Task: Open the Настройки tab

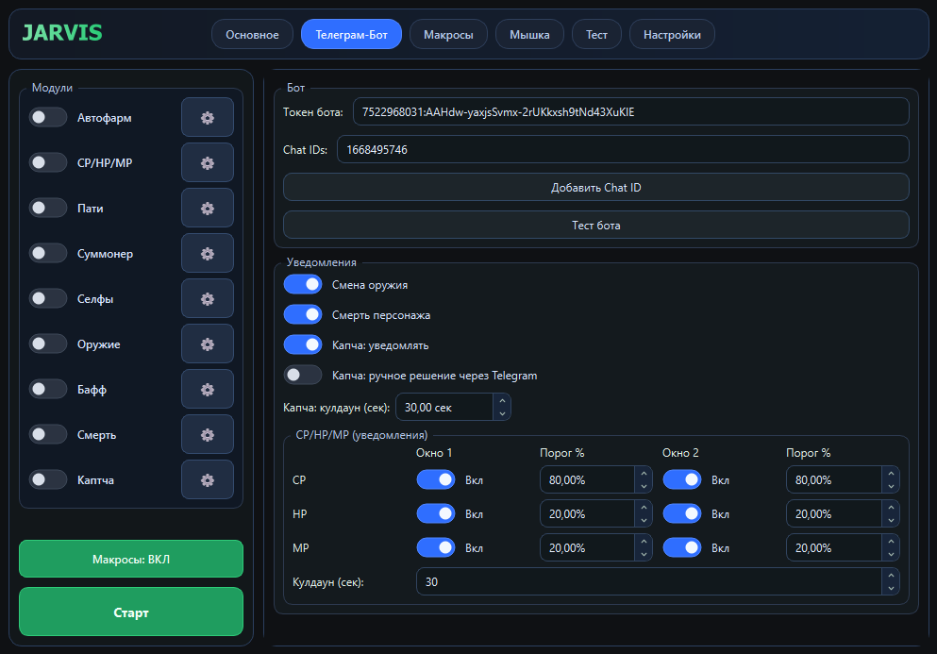Action: coord(672,35)
